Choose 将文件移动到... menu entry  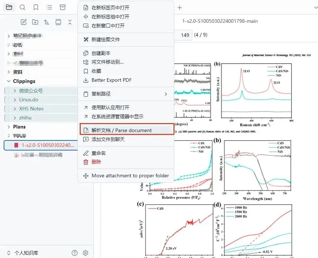tap(126, 62)
